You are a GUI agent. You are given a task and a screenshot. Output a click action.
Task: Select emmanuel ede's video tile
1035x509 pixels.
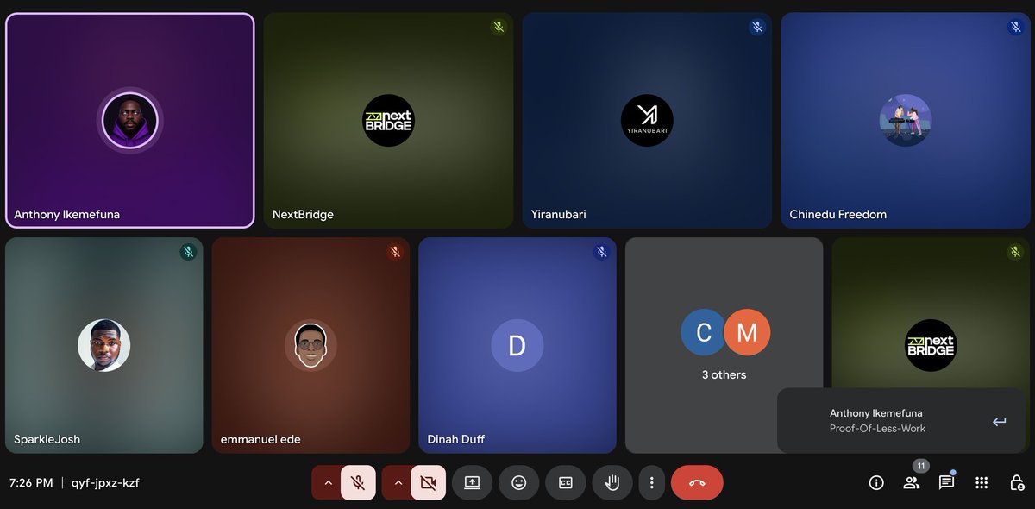(x=310, y=345)
